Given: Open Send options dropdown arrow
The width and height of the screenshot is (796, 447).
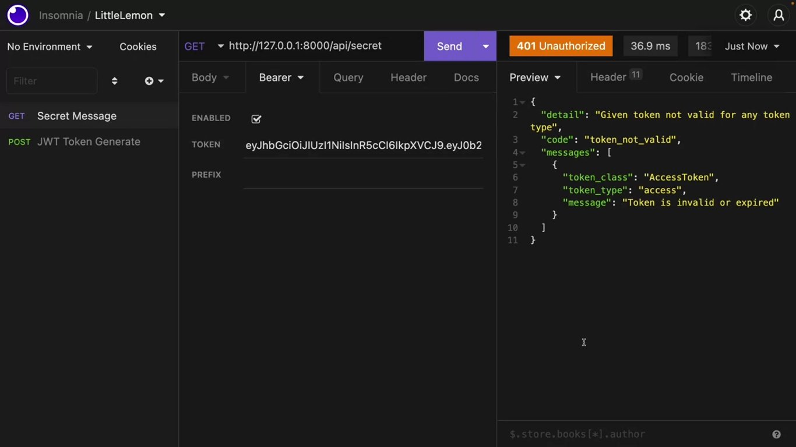Looking at the screenshot, I should click(485, 46).
